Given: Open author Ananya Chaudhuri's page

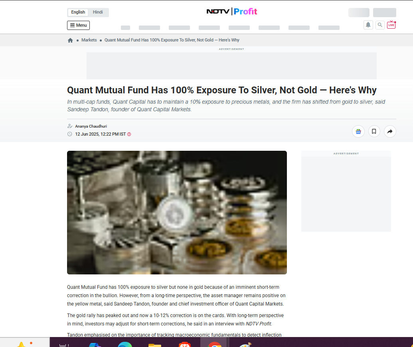Looking at the screenshot, I should click(91, 126).
